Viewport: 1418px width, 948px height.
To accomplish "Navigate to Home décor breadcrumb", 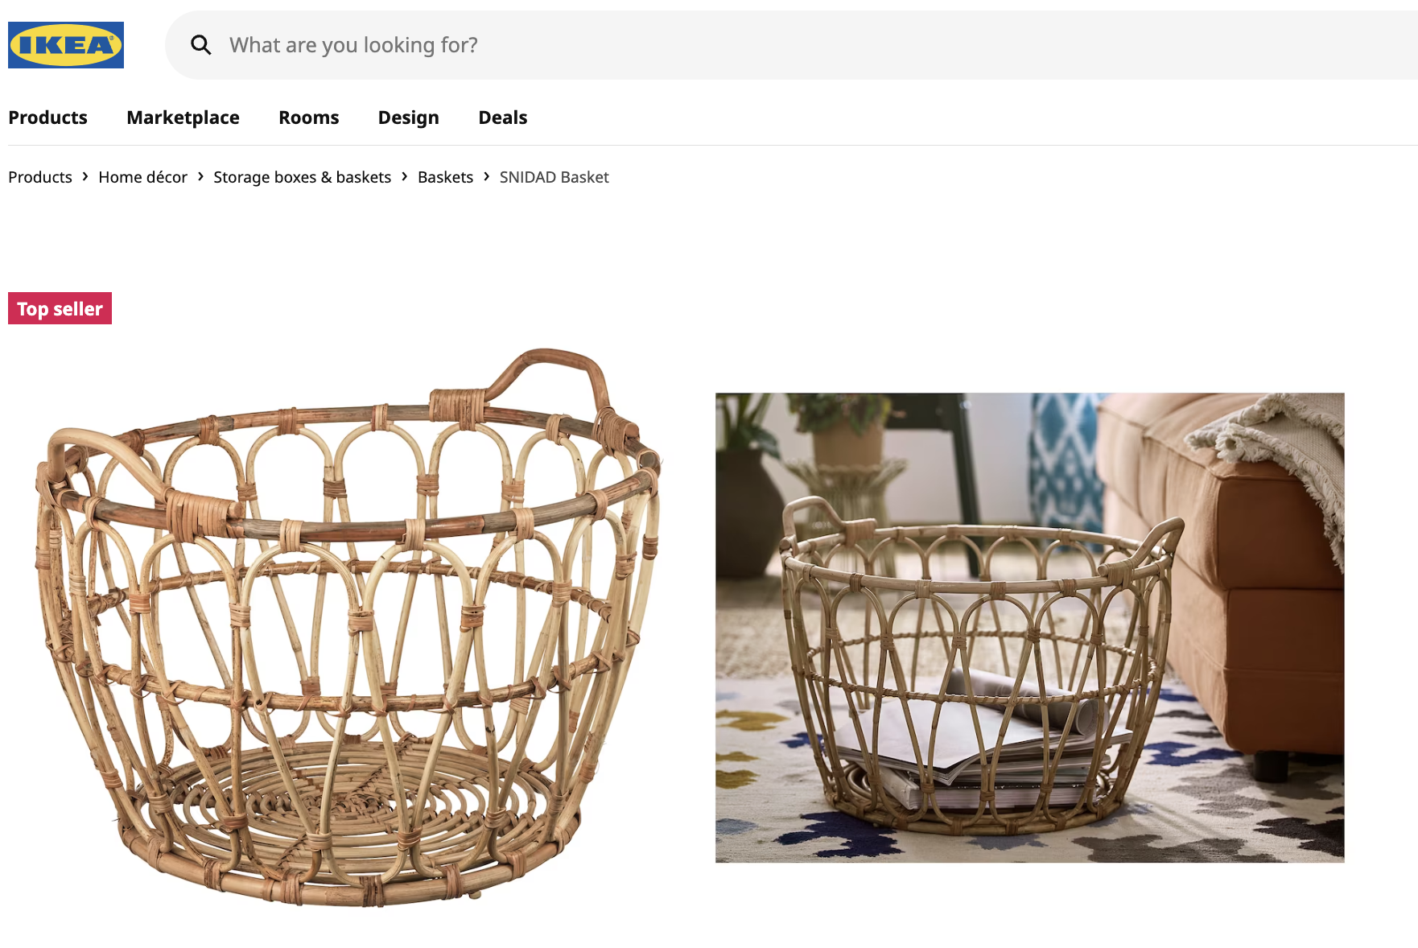I will click(142, 177).
